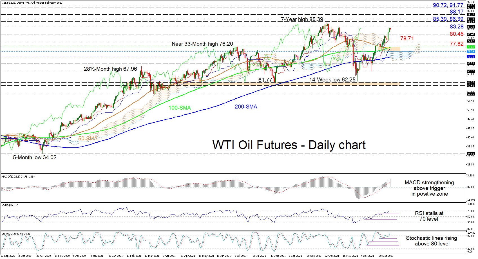Click the '22 Oct 2021' date label

point(332,256)
